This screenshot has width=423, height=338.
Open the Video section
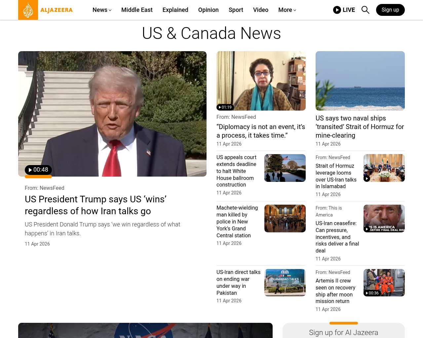click(x=261, y=10)
